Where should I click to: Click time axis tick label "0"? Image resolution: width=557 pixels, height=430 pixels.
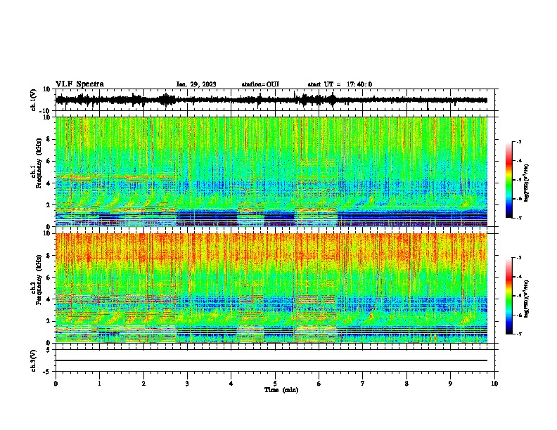(56, 384)
